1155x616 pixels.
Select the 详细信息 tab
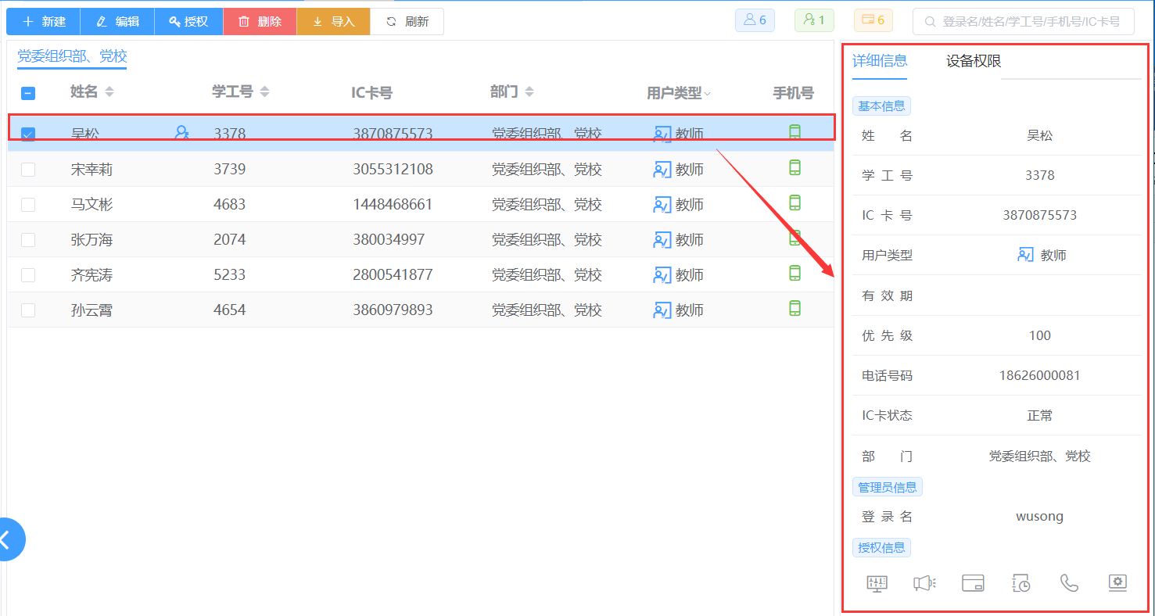click(879, 61)
